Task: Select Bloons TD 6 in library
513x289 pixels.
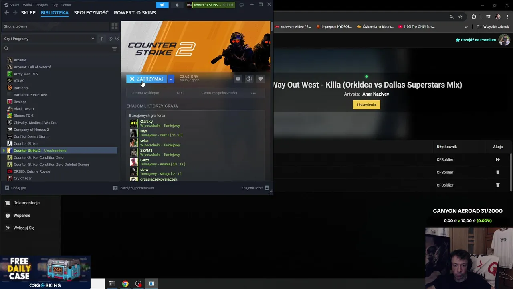Action: [x=24, y=116]
